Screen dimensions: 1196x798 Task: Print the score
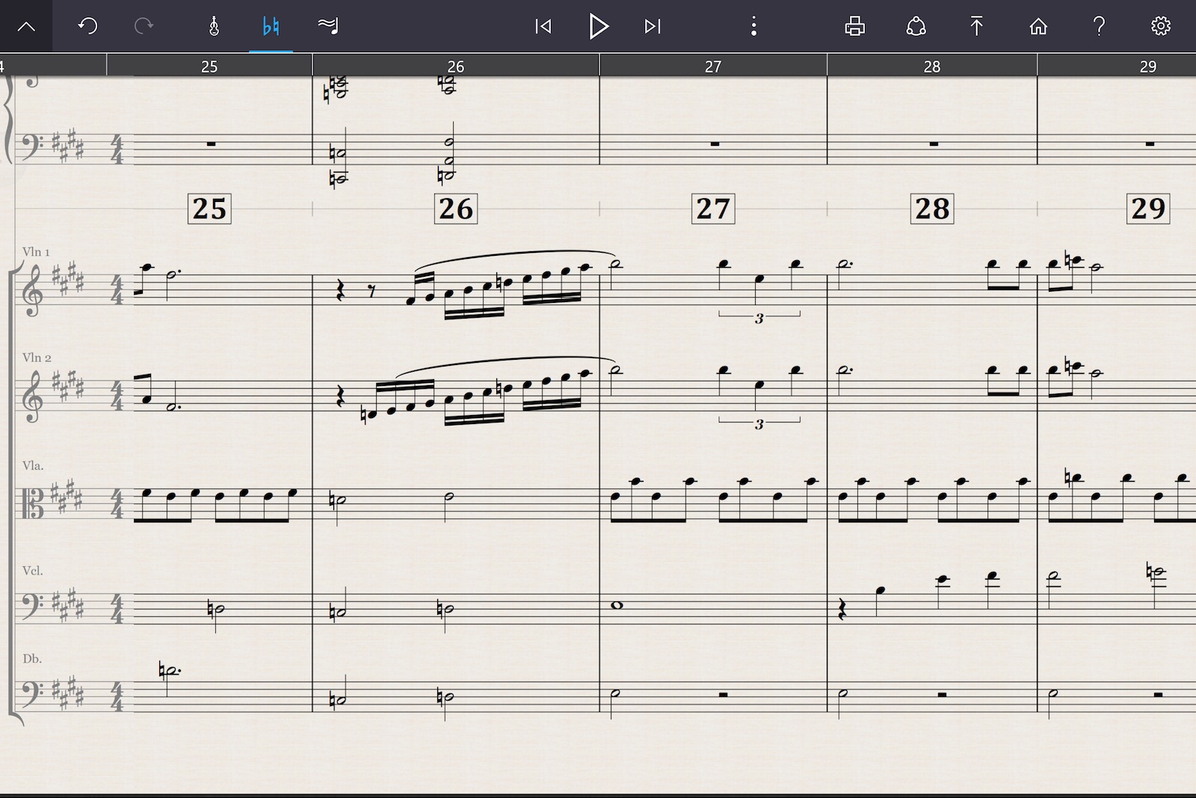[x=854, y=26]
